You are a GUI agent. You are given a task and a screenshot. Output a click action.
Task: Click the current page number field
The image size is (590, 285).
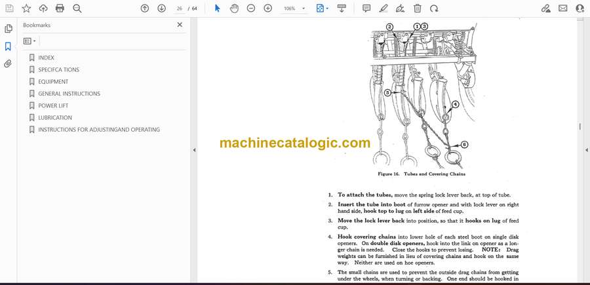click(x=179, y=9)
